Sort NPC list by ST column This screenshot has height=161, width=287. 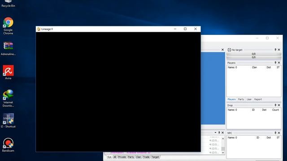pyautogui.click(x=278, y=138)
